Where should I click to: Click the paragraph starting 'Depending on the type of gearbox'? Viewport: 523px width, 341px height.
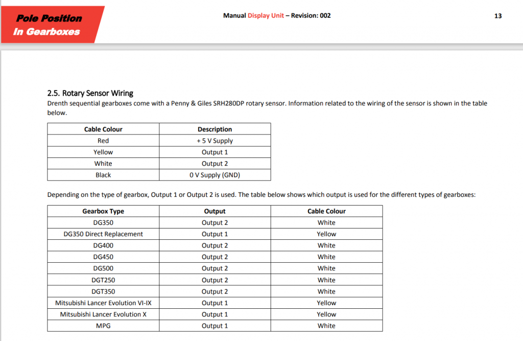pos(261,195)
